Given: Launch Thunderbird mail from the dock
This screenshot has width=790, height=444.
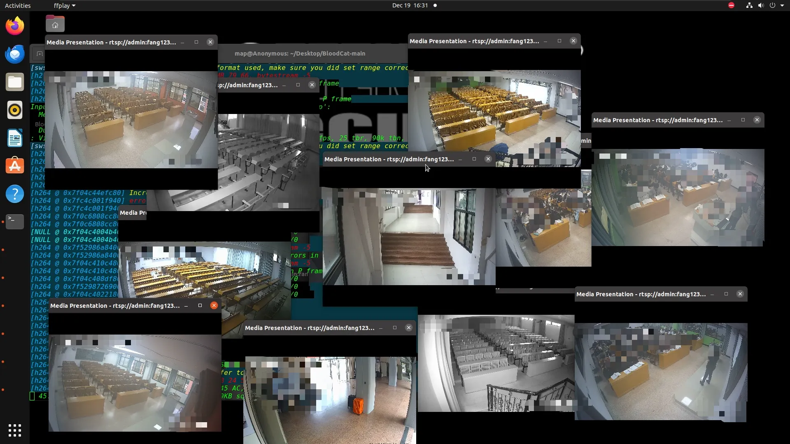Looking at the screenshot, I should pos(15,54).
